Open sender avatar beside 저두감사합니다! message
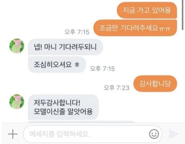The image size is (185, 144). (x=17, y=101)
